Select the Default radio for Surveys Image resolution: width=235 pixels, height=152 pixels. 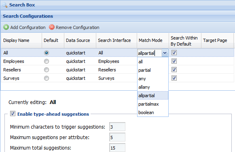tap(47, 78)
